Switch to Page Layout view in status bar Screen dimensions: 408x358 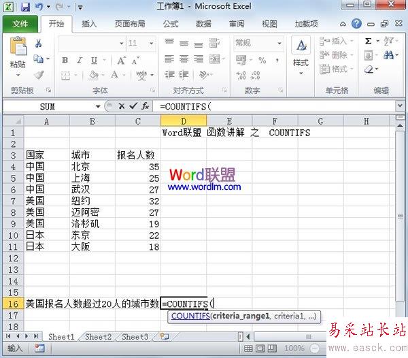260,348
